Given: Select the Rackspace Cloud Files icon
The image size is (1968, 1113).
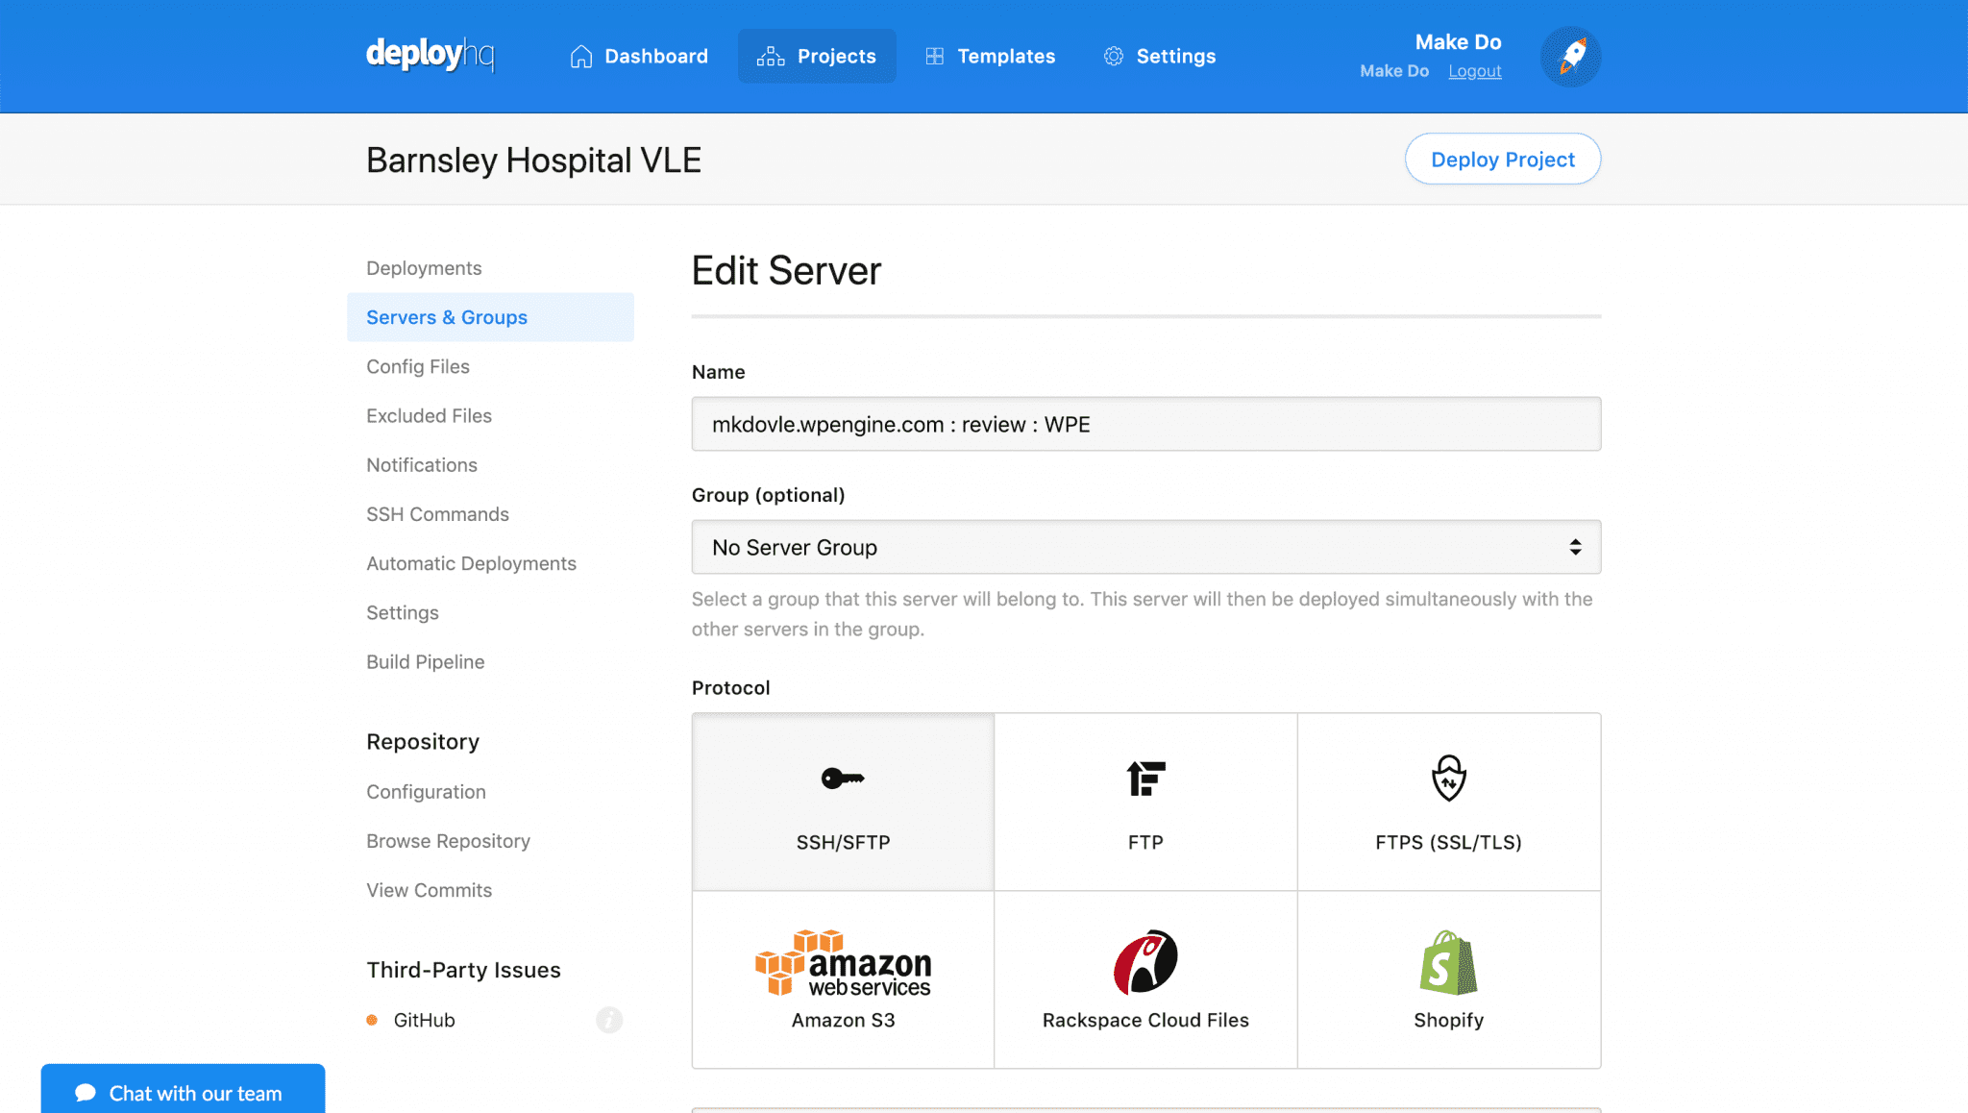Looking at the screenshot, I should coord(1144,961).
